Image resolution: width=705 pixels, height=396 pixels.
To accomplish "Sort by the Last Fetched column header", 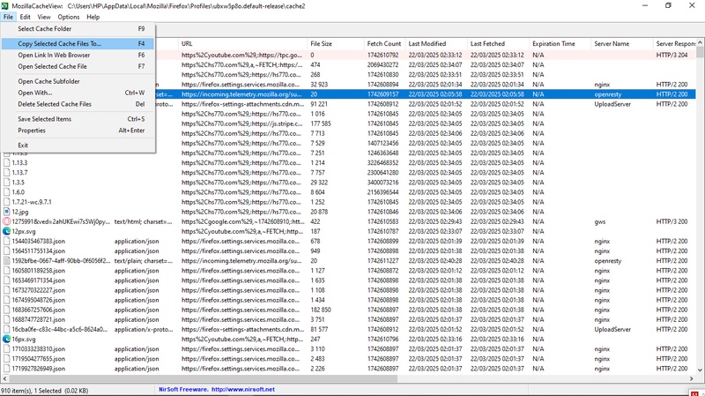I will coord(487,43).
